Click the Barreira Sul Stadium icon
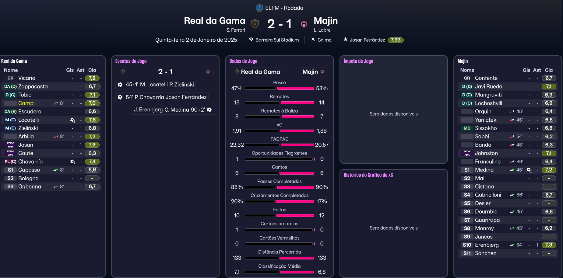Image resolution: width=563 pixels, height=278 pixels. coord(251,40)
